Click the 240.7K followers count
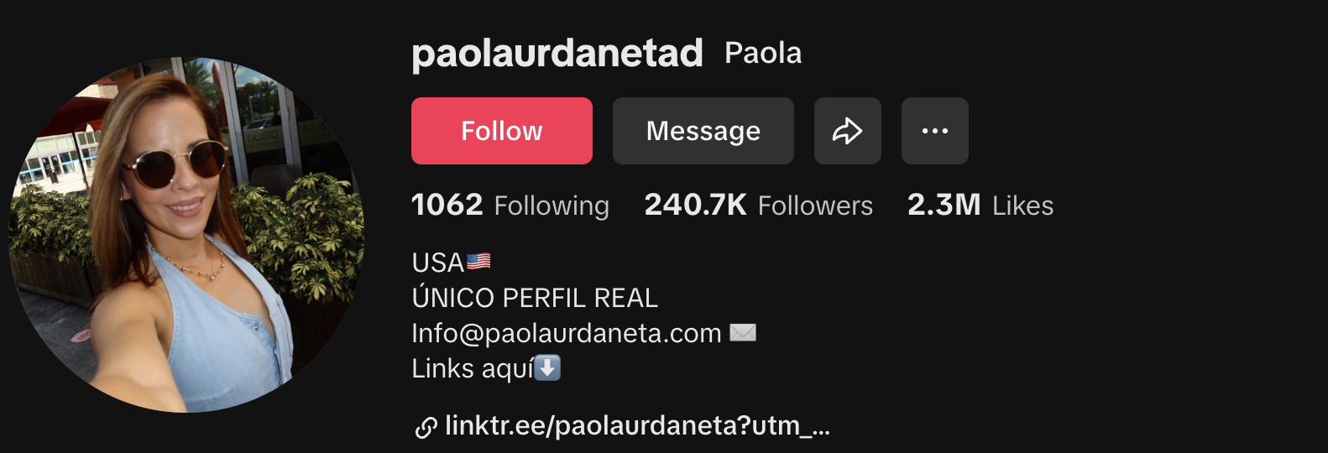Viewport: 1328px width, 453px height. pyautogui.click(x=695, y=205)
